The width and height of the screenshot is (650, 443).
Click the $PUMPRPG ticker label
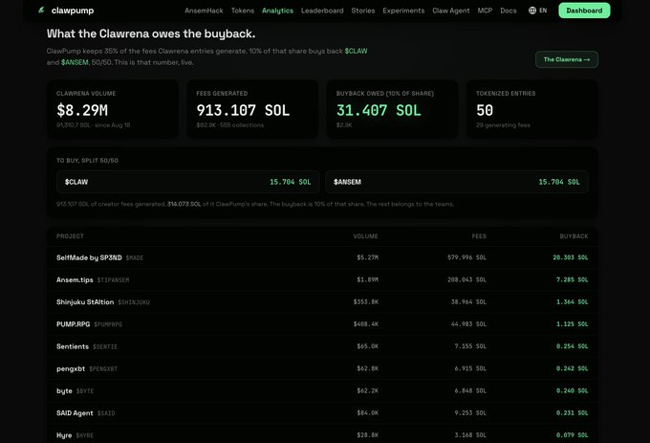click(x=108, y=324)
